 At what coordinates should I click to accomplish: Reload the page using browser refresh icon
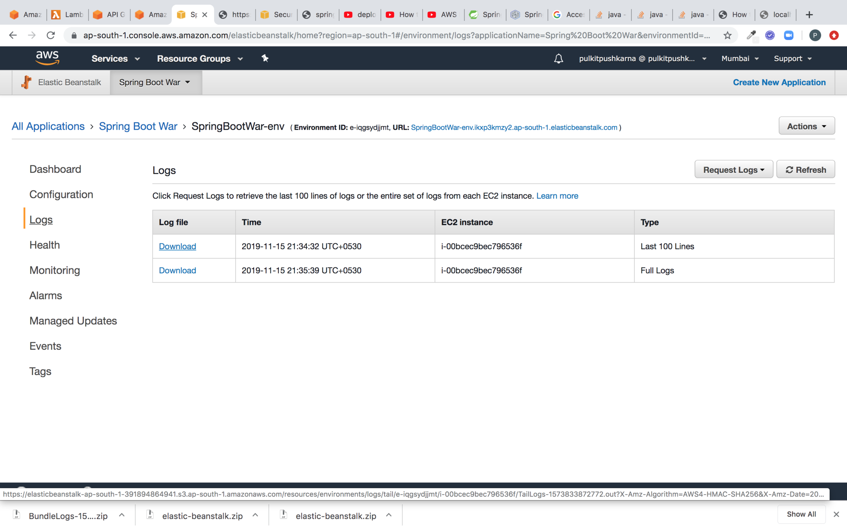51,36
